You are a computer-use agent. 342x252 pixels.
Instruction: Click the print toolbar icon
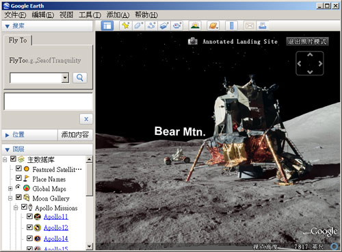263,25
